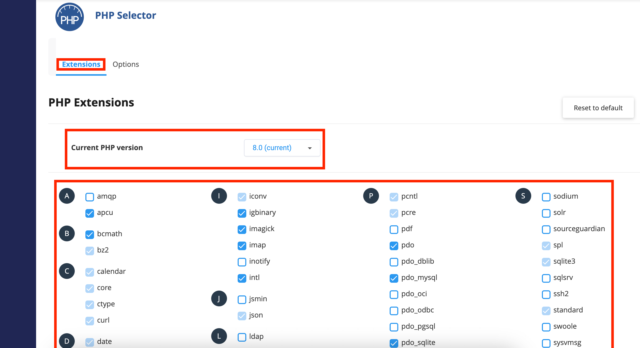640x348 pixels.
Task: Enable the pdo_dblib extension
Action: pos(394,262)
